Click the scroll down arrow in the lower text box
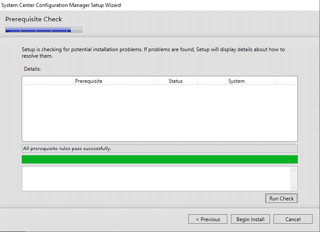 click(294, 187)
